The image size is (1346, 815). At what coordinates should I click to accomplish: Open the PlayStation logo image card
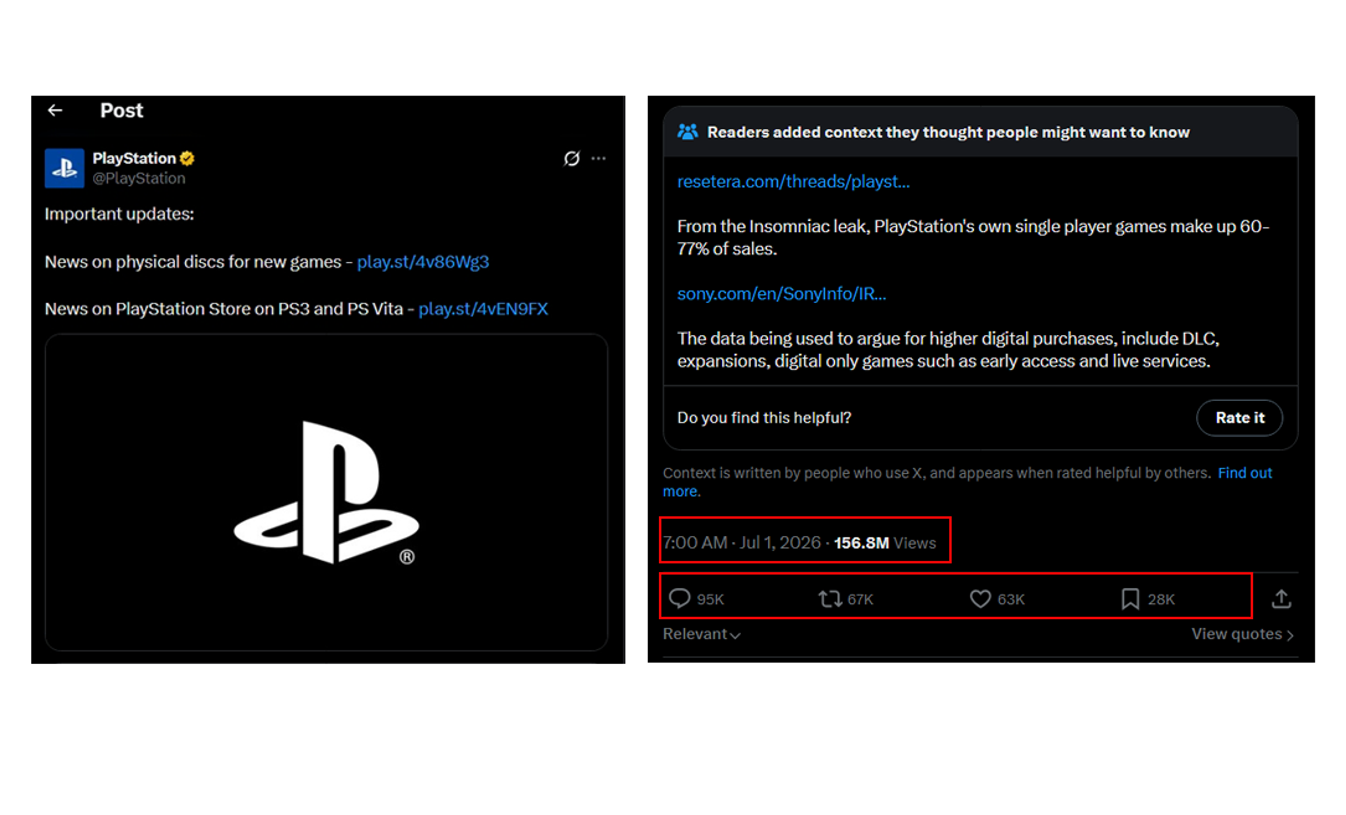(326, 492)
